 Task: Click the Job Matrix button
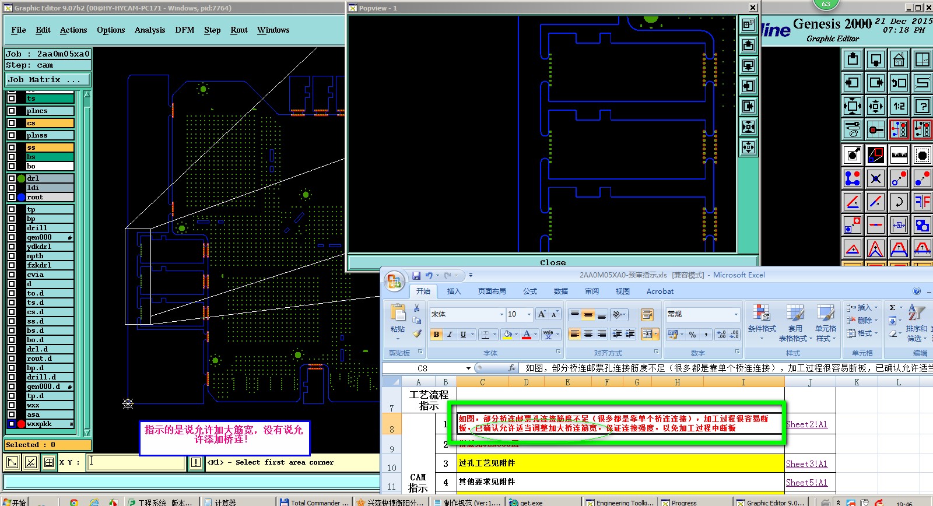[48, 79]
